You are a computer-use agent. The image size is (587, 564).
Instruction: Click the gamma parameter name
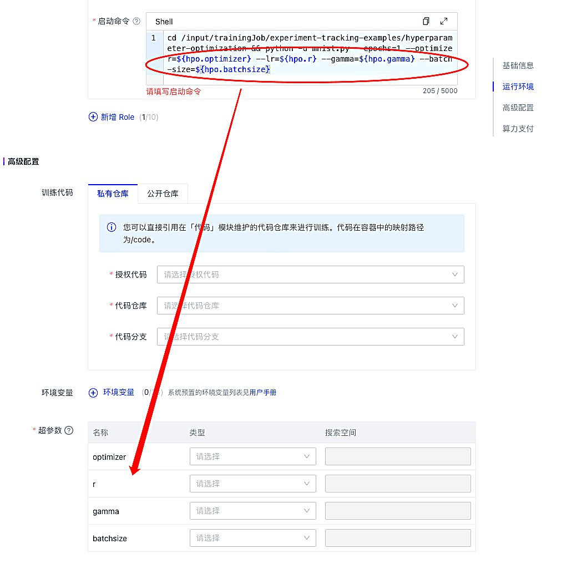point(106,511)
